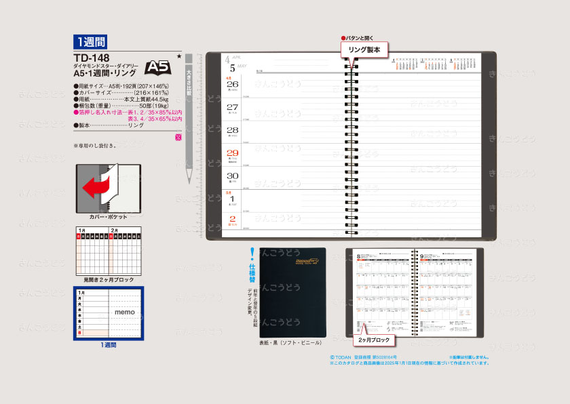Screen dimensions: 570x404
Task: Click the '1週間' caption below memo thumbnail
Action: [x=109, y=345]
